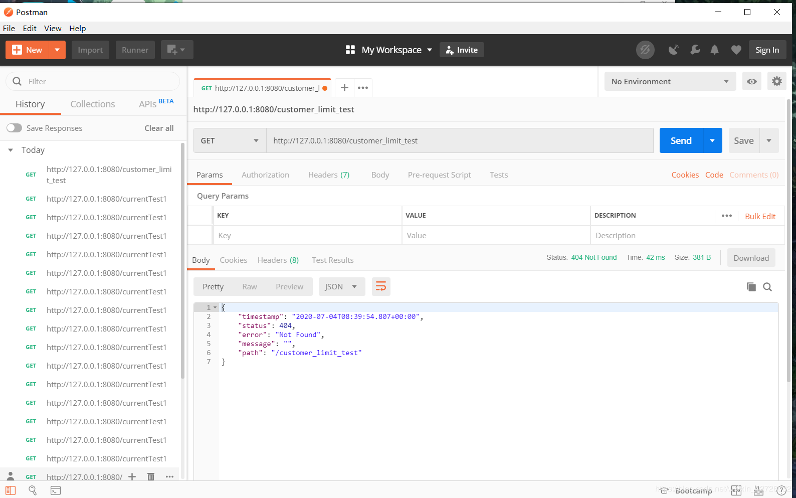Open the Postman Console icon
This screenshot has height=498, width=796.
click(56, 490)
